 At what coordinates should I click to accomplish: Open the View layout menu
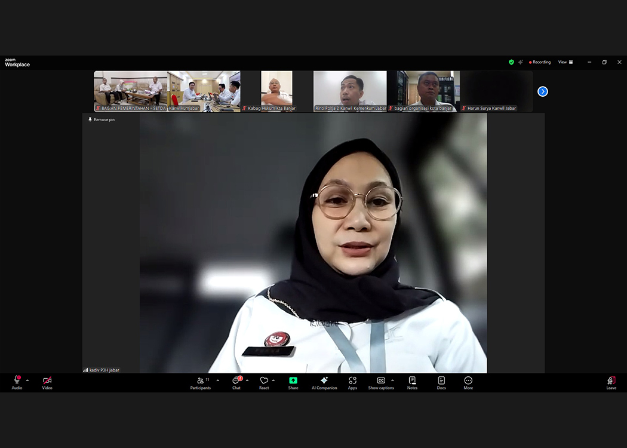[x=565, y=62]
